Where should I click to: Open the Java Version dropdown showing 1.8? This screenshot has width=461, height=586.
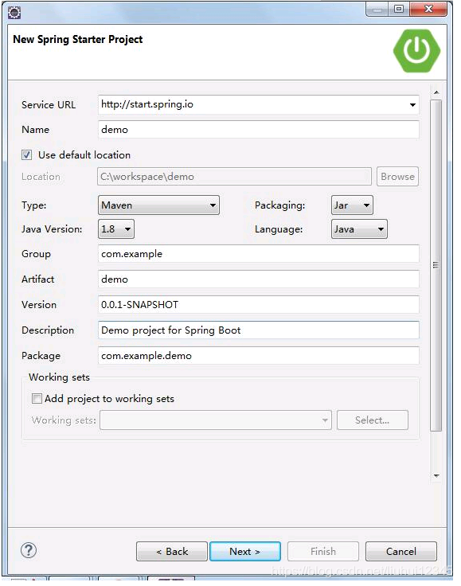pyautogui.click(x=116, y=229)
